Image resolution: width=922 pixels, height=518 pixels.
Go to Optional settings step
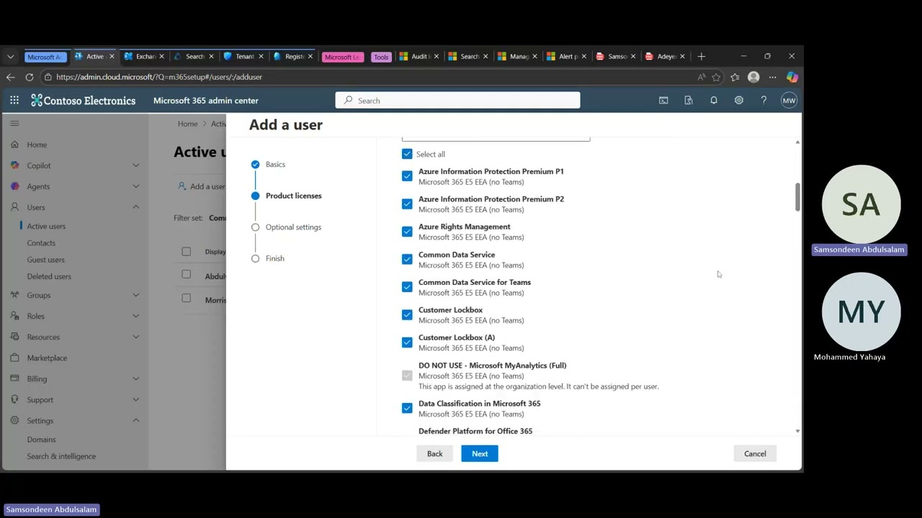click(x=293, y=227)
